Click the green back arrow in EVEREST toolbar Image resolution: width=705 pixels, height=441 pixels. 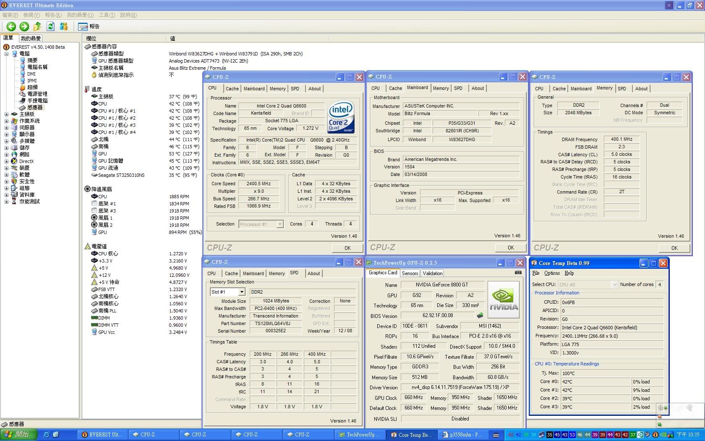tap(11, 26)
